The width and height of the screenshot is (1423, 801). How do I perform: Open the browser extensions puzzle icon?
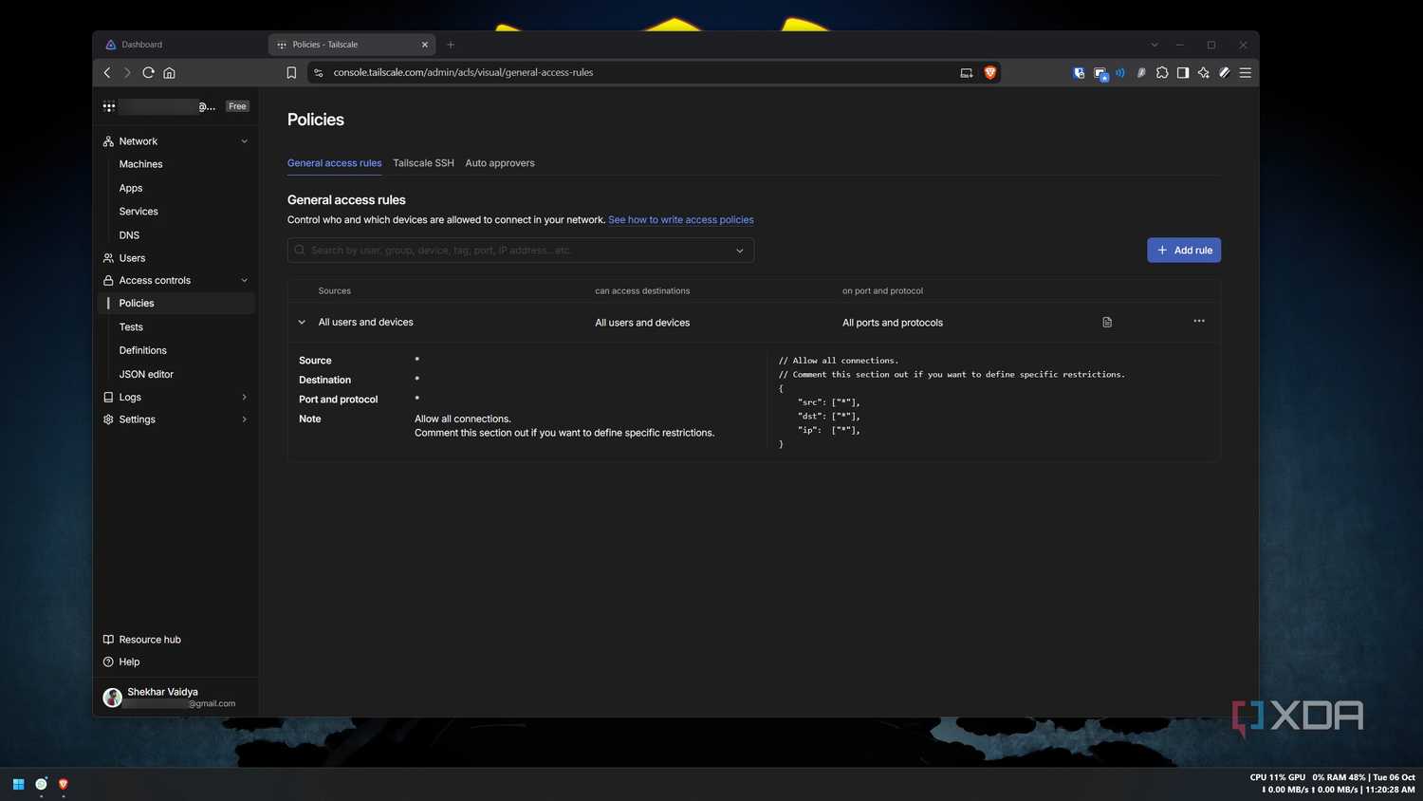(1162, 72)
